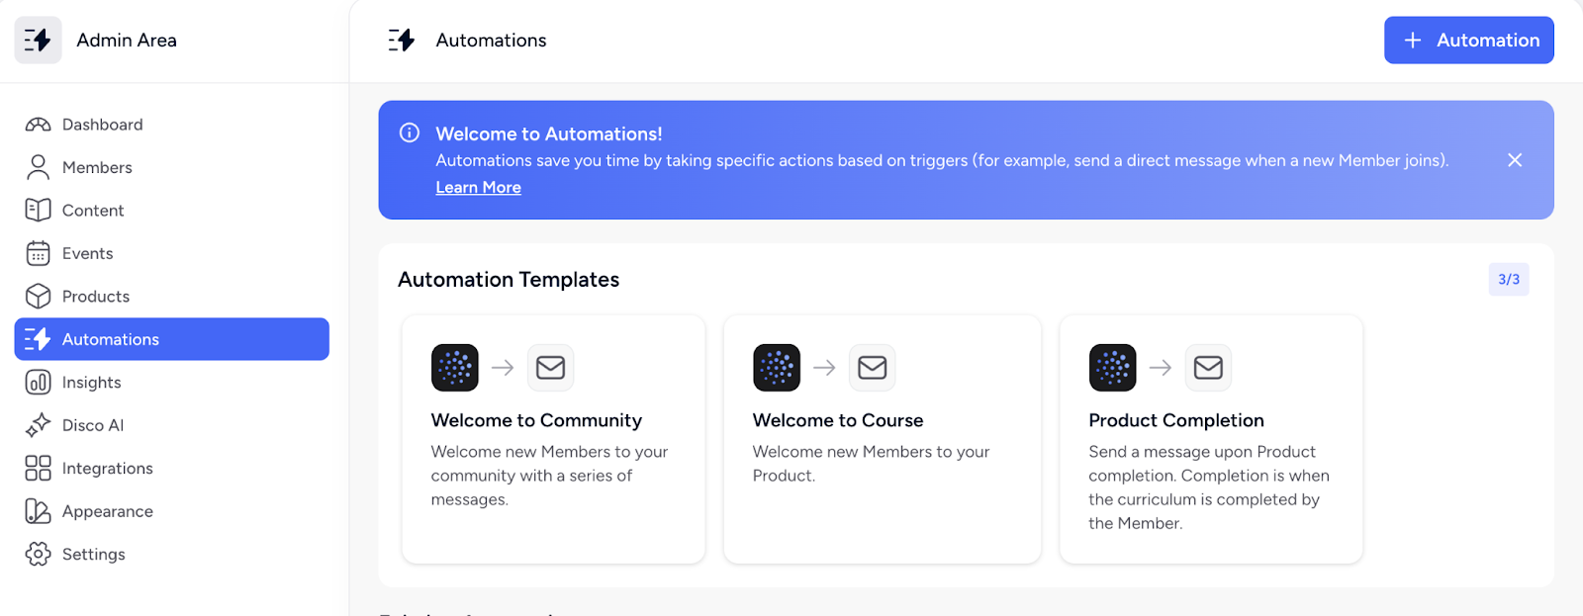Open Insights from the sidebar
Viewport: 1583px width, 616px height.
click(172, 383)
